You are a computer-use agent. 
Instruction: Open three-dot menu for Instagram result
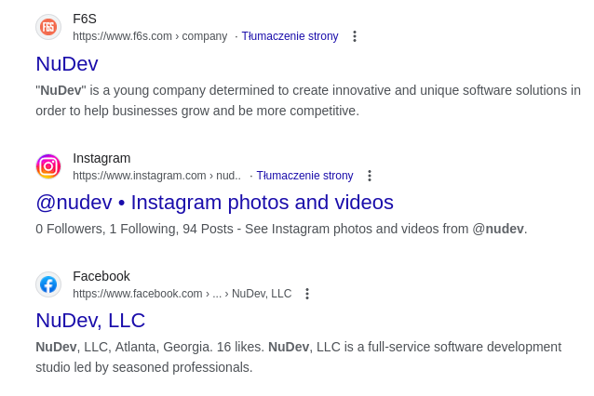point(369,176)
